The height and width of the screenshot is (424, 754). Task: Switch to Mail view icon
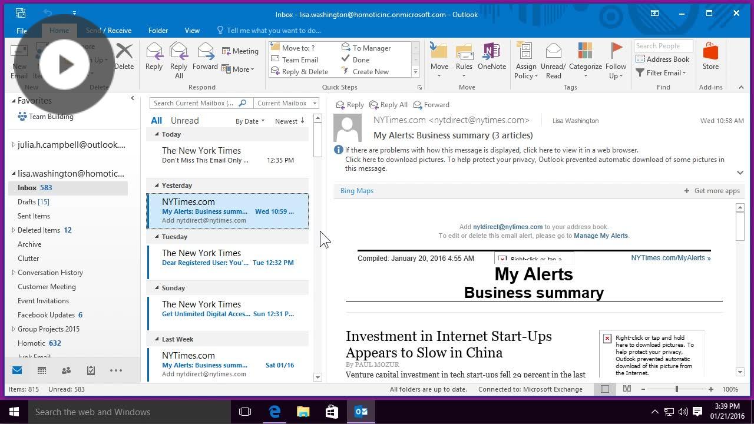[x=17, y=370]
